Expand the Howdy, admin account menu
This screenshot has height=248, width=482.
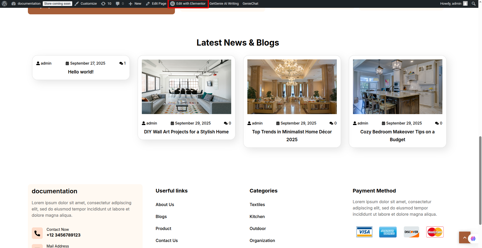click(453, 4)
